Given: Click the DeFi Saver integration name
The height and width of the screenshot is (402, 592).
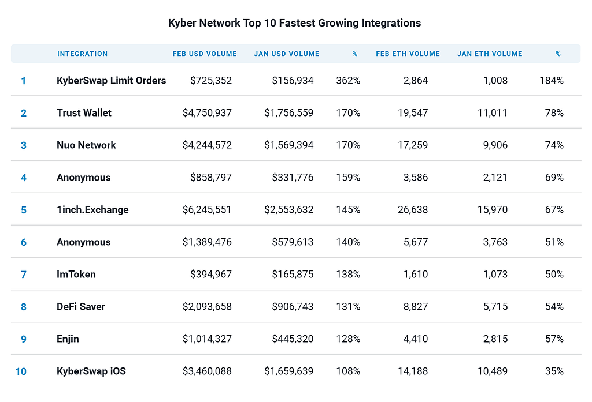Looking at the screenshot, I should (81, 307).
